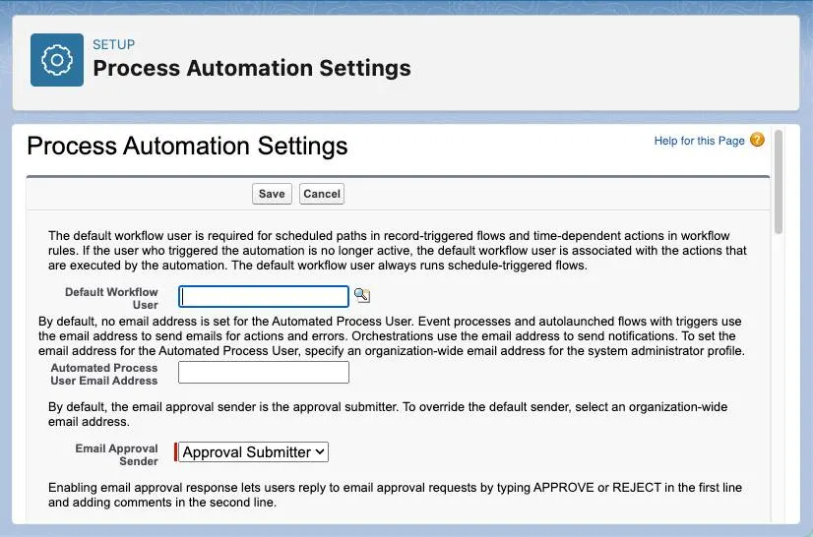This screenshot has height=537, width=813.
Task: Click the Cancel button
Action: tap(322, 194)
